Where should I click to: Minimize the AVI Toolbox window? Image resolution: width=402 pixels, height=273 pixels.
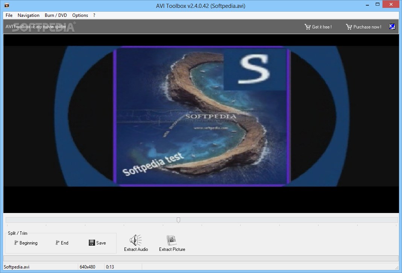click(367, 4)
